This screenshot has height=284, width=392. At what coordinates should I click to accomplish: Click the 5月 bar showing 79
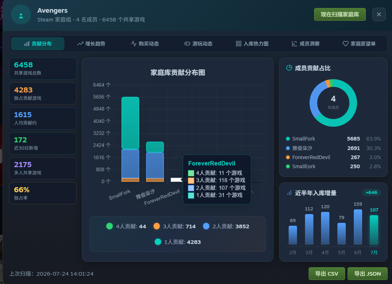click(341, 234)
